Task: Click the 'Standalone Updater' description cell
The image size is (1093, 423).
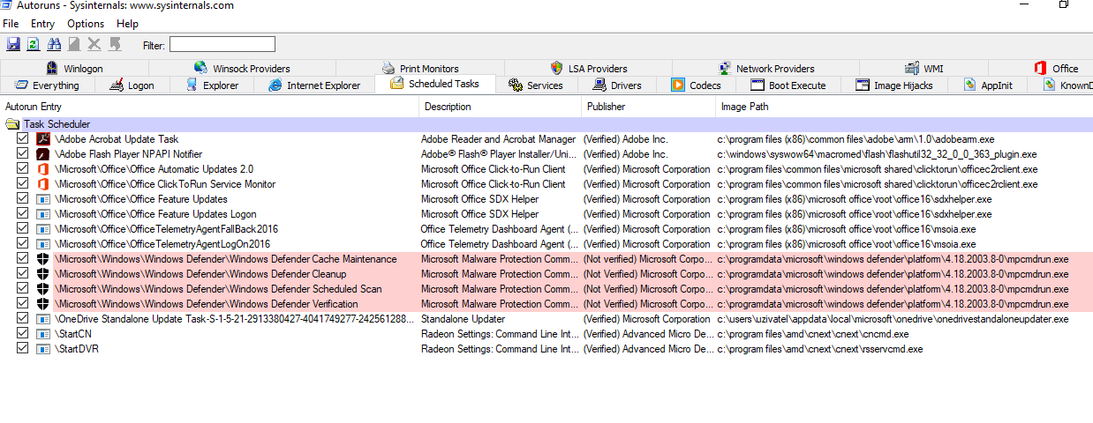Action: (x=463, y=319)
